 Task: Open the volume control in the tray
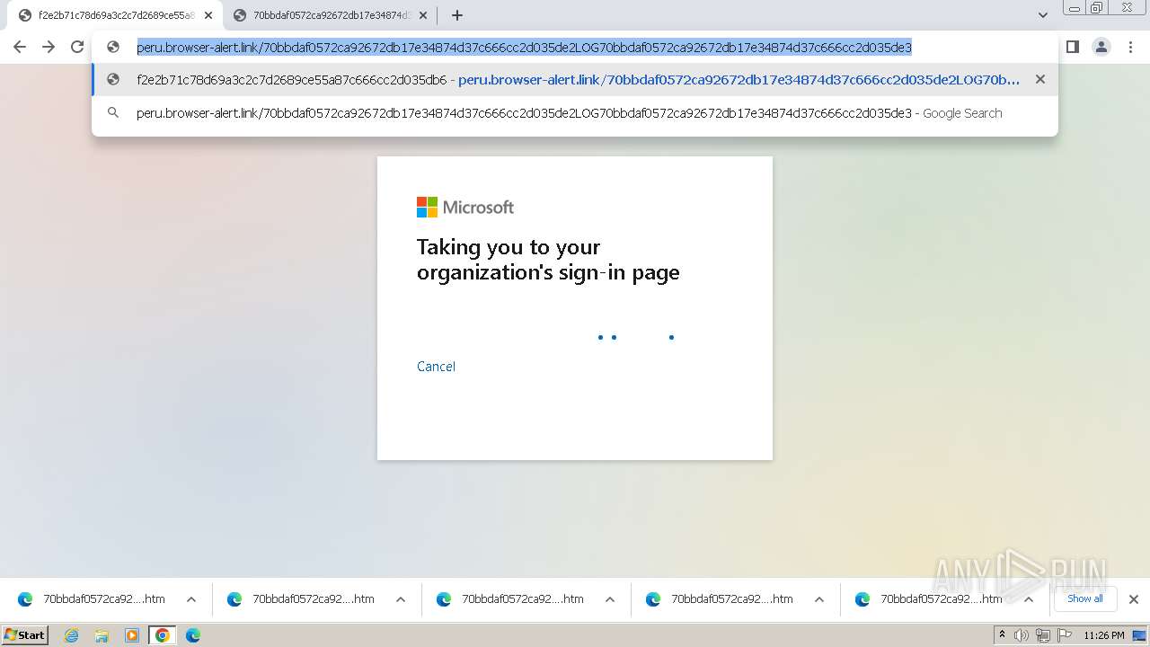tap(1022, 635)
